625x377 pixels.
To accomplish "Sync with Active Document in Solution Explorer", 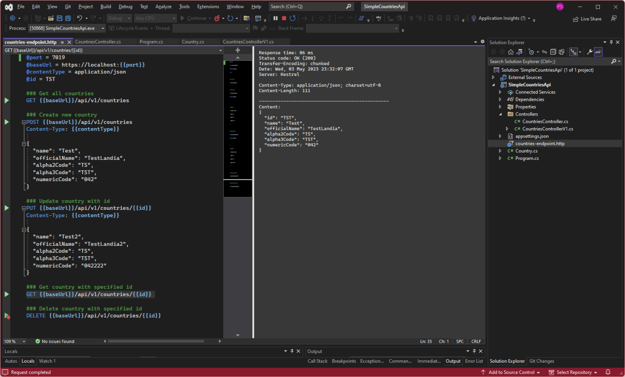I will point(544,52).
